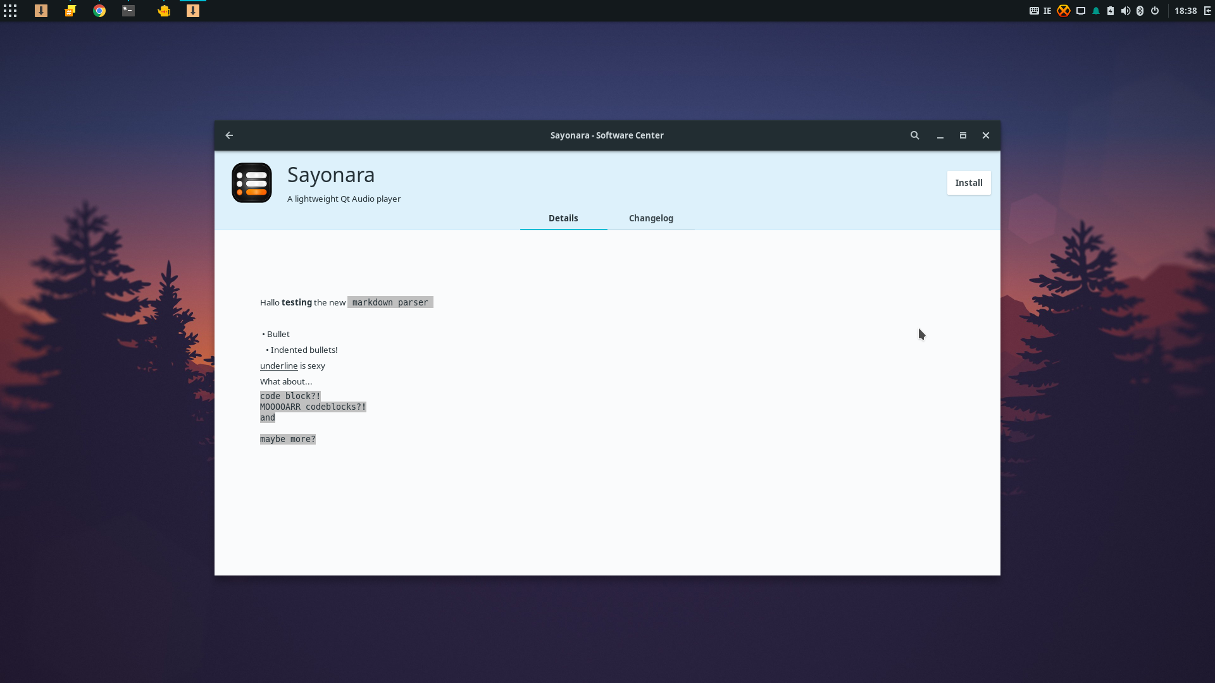Click the 'Indented bullets!' list item
The image size is (1215, 683).
[304, 350]
